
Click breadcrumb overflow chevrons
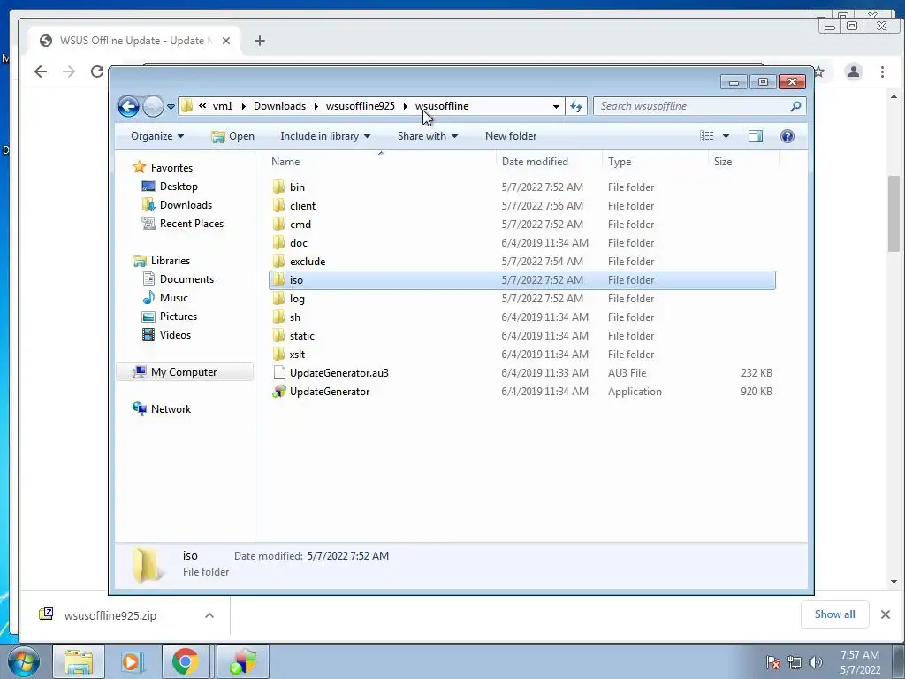click(x=202, y=106)
